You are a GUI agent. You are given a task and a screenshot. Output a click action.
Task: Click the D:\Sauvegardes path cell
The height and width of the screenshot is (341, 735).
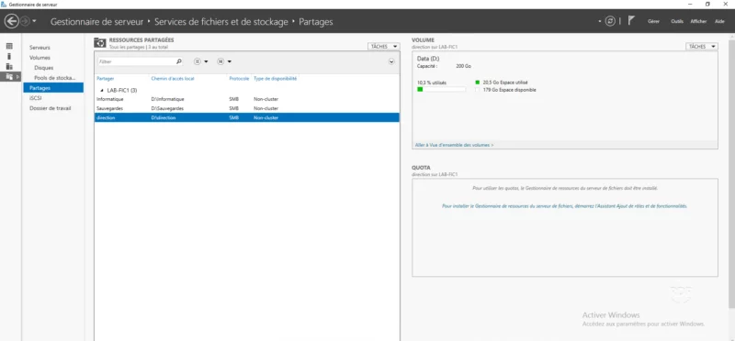167,108
